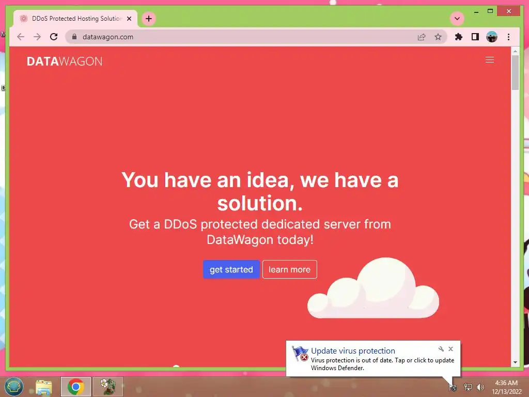Open the Windows Start button

[14, 386]
